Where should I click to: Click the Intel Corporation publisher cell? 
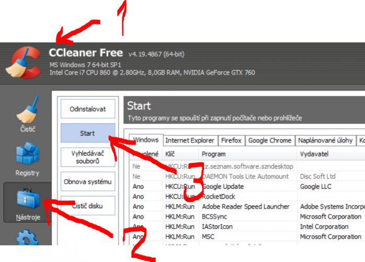tap(324, 227)
